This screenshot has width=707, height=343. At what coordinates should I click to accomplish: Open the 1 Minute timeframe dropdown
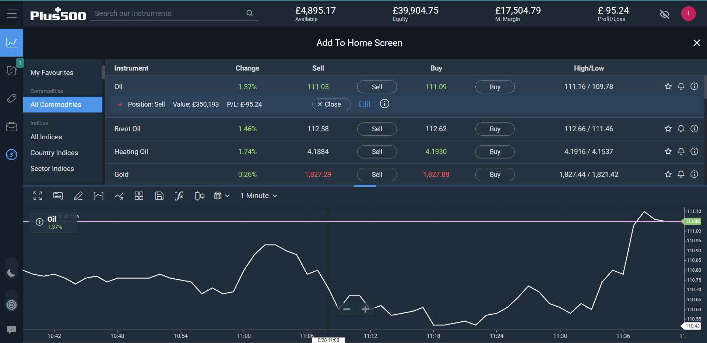pos(258,196)
